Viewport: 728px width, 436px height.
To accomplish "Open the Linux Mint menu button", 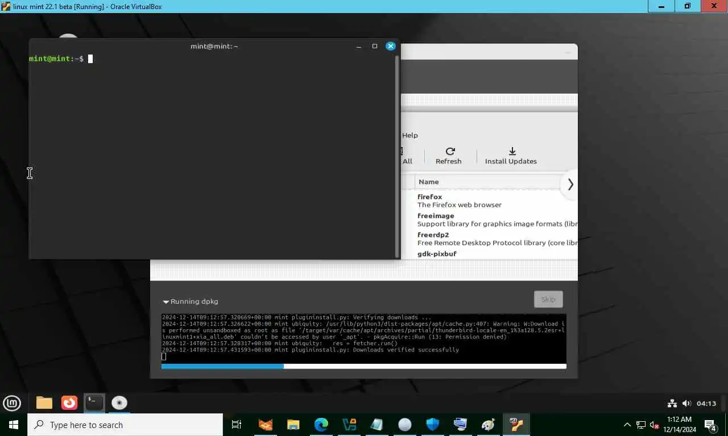I will tap(12, 403).
